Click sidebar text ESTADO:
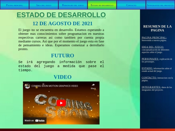Viewport: 175px width, 131px height. (x=147, y=68)
